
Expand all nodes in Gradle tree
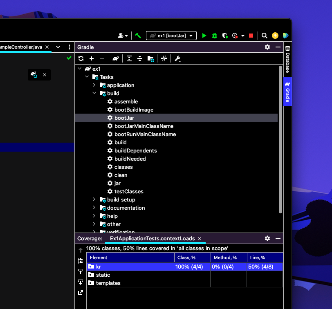pyautogui.click(x=129, y=58)
